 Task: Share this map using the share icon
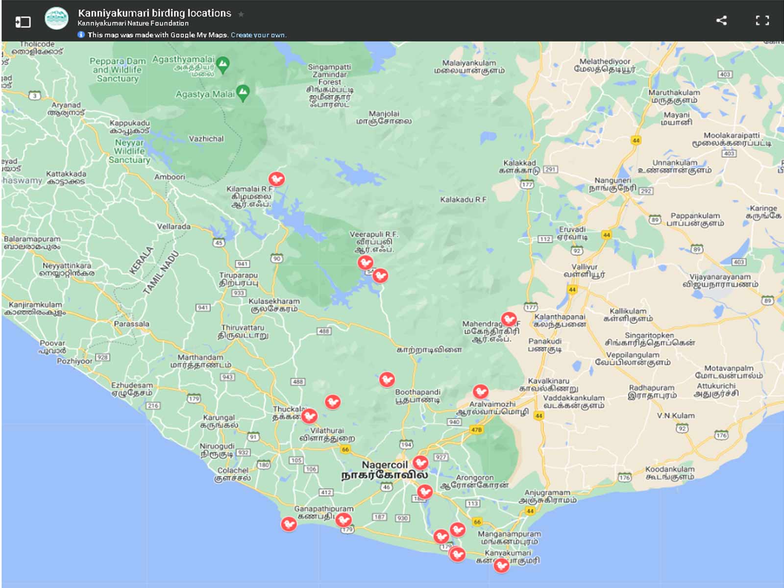point(721,20)
